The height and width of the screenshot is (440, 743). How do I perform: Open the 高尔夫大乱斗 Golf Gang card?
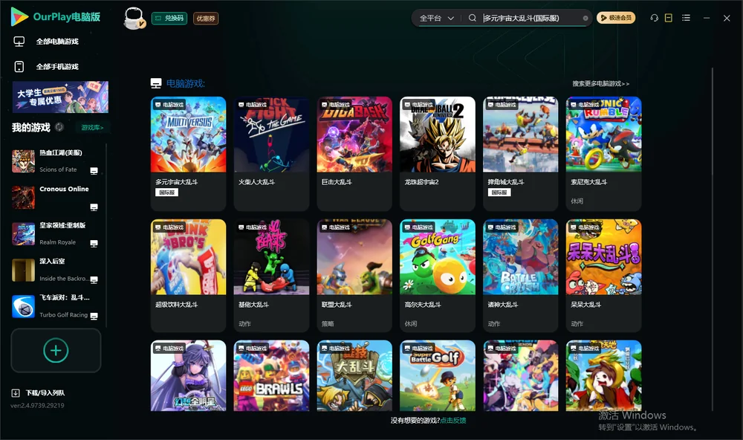438,276
